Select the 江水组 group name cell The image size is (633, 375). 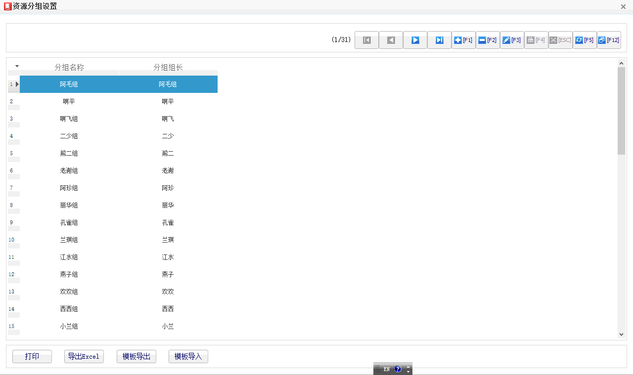click(69, 257)
